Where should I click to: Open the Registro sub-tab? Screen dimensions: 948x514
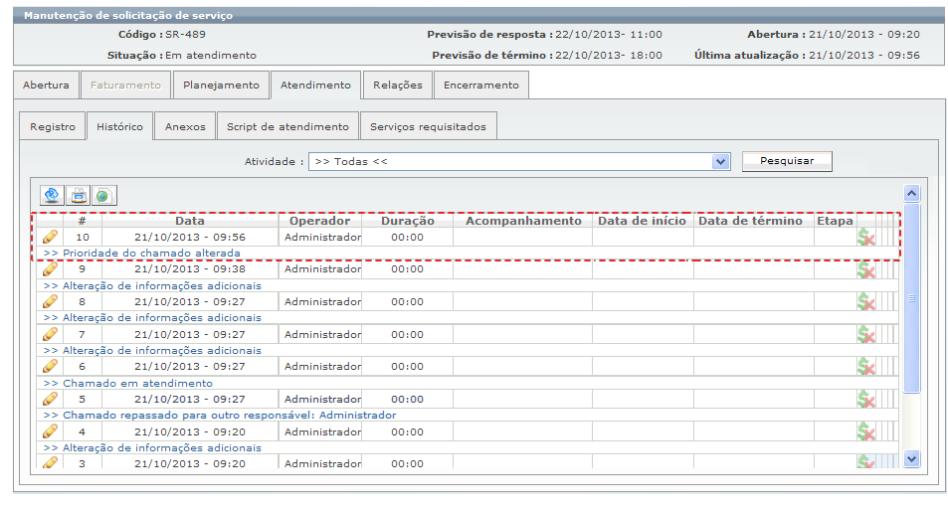tap(53, 127)
